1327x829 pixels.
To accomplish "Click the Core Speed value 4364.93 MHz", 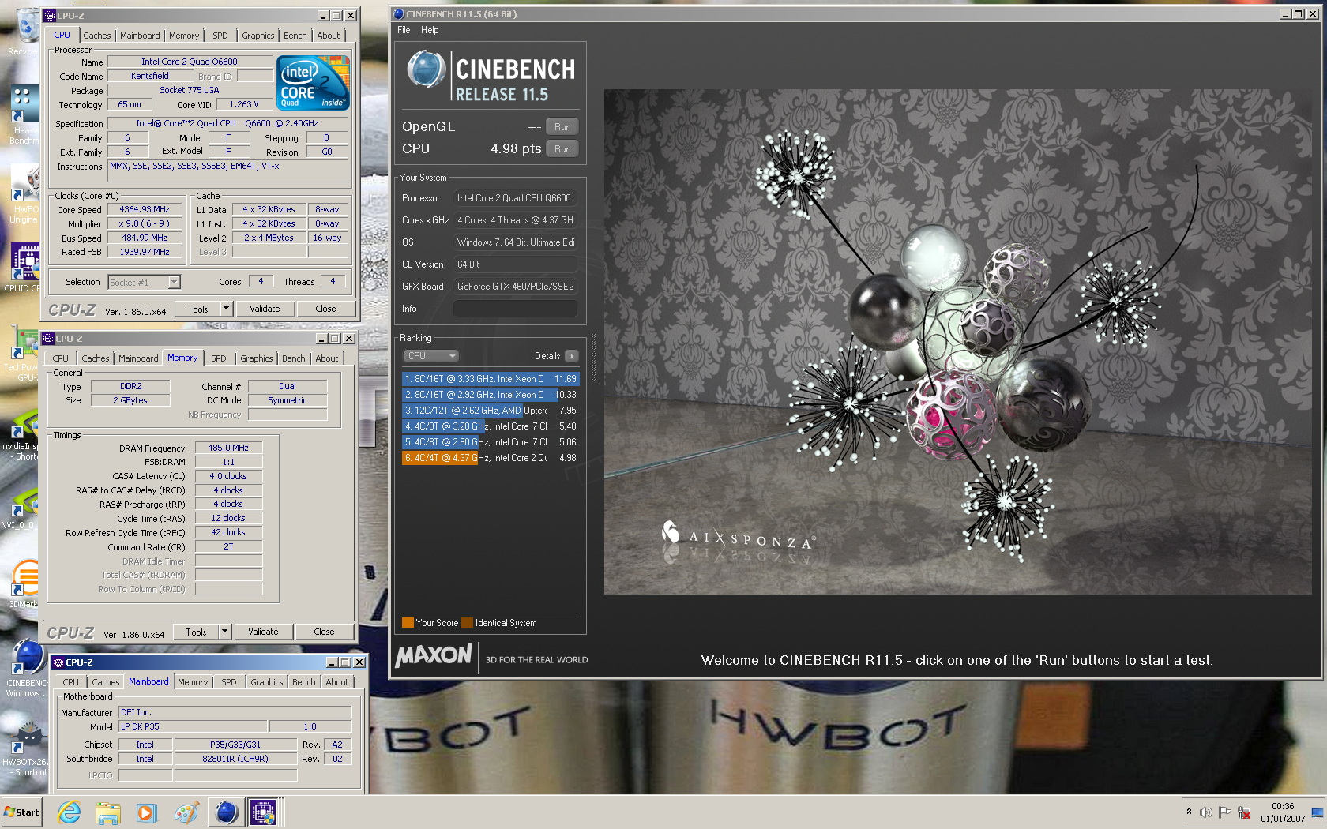I will pyautogui.click(x=145, y=210).
